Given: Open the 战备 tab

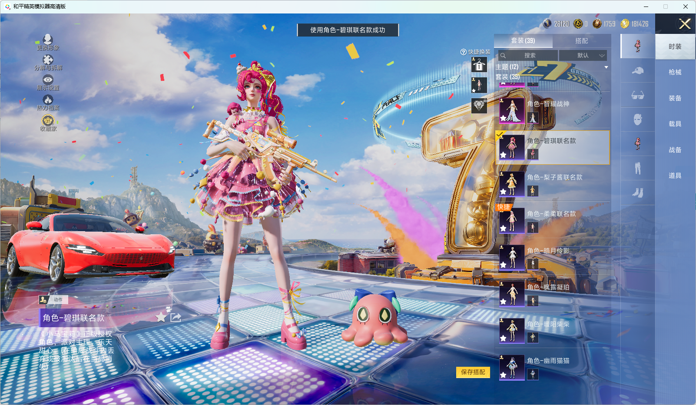Looking at the screenshot, I should [x=675, y=150].
